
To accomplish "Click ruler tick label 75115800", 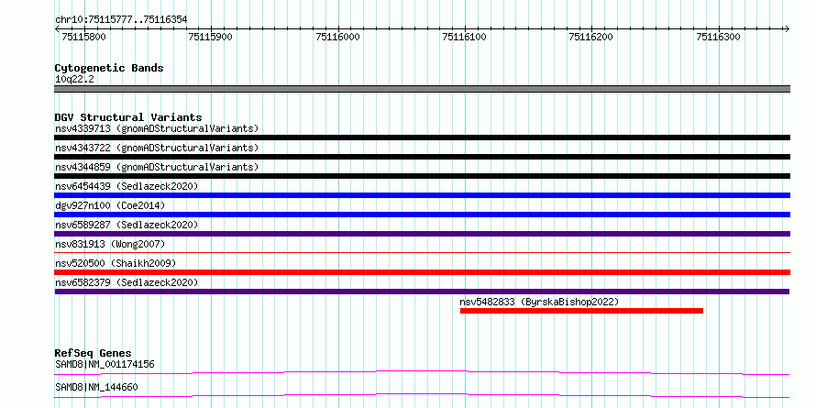I will pyautogui.click(x=83, y=37).
